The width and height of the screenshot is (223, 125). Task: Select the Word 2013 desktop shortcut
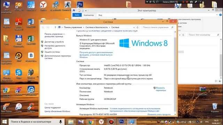pyautogui.click(x=31, y=23)
